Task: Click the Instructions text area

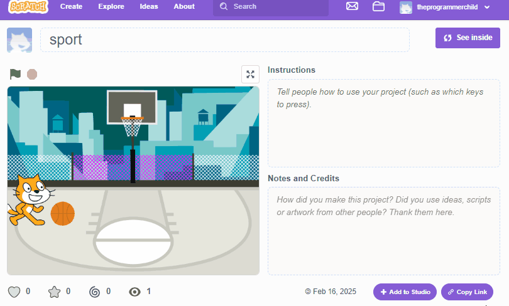Action: click(x=384, y=123)
